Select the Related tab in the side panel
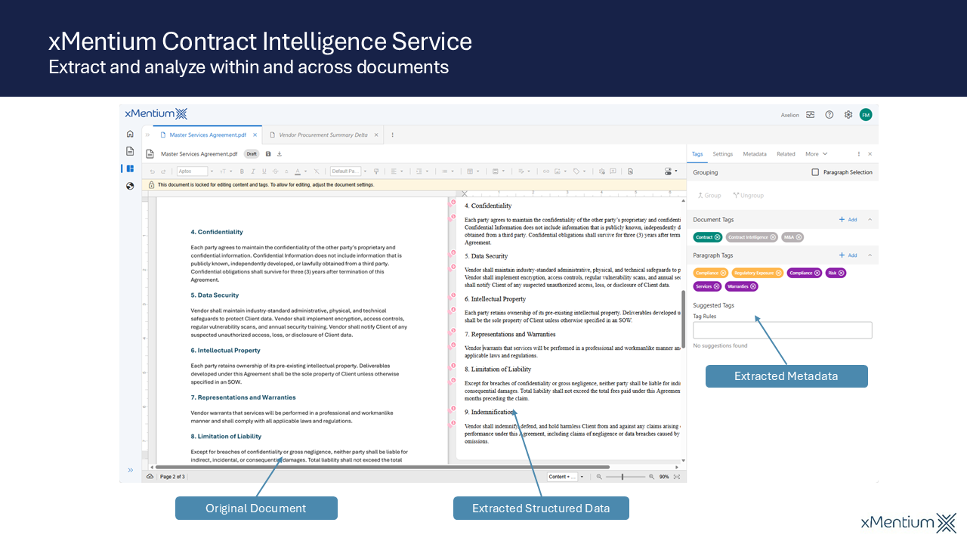 (786, 154)
